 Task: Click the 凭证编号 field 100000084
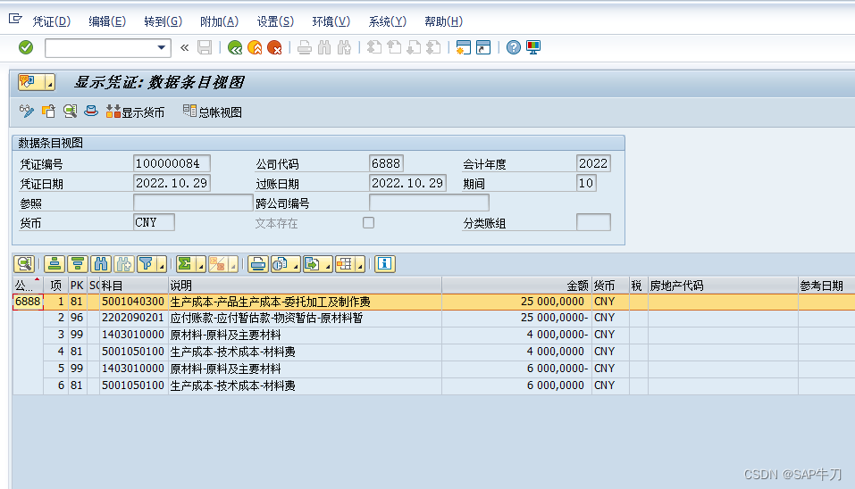(172, 163)
